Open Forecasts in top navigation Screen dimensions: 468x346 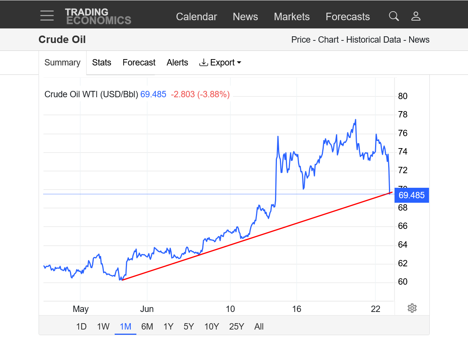[348, 17]
